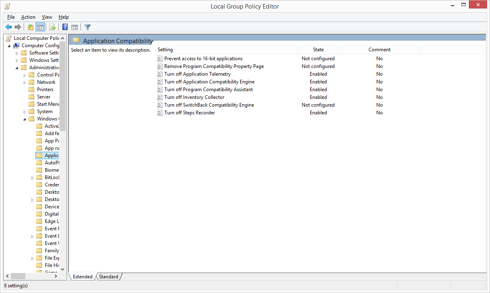The height and width of the screenshot is (293, 490).
Task: Click the gray Forward arrow in toolbar
Action: point(18,27)
